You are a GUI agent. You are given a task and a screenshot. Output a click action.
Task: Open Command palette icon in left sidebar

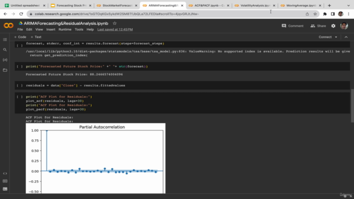pos(5,181)
